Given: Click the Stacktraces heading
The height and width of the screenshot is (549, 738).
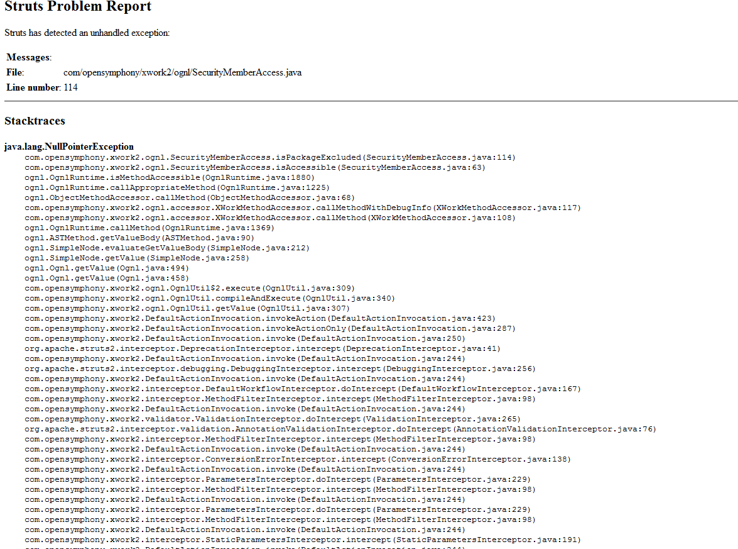Looking at the screenshot, I should click(35, 121).
